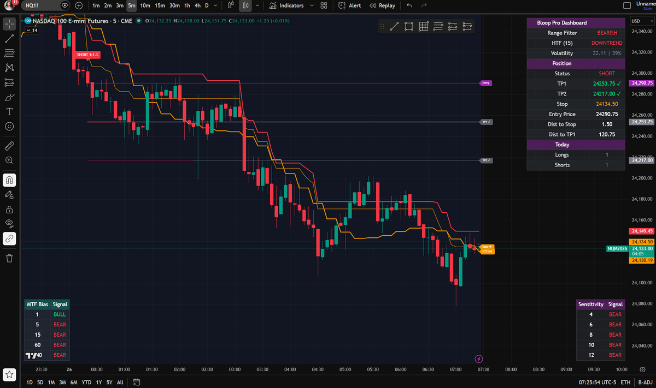
Task: Open the Fibonacci and Gann tools
Action: pos(9,53)
